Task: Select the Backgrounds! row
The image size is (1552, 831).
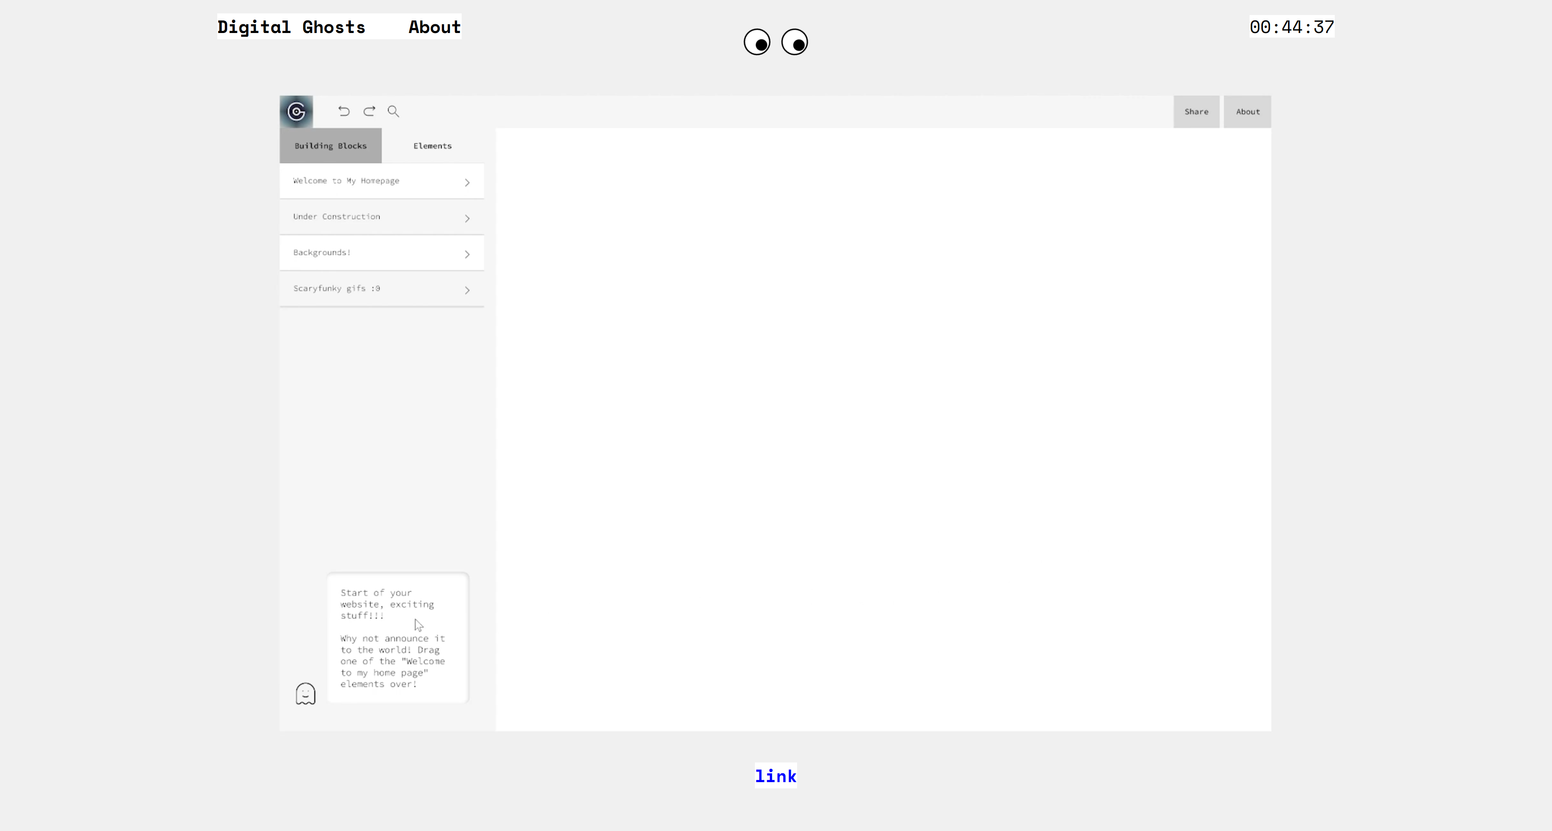Action: (381, 252)
